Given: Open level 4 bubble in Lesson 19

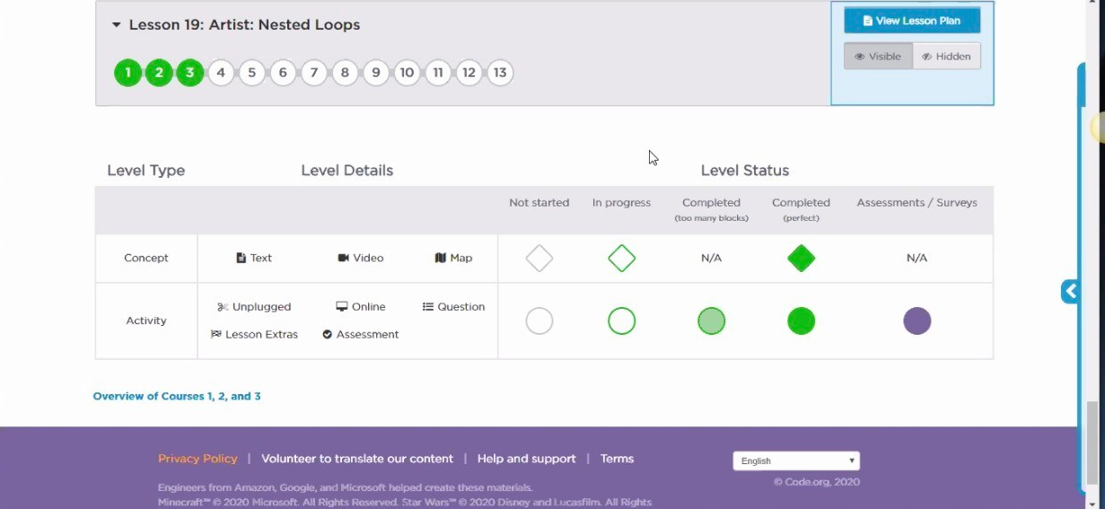Looking at the screenshot, I should click(221, 73).
